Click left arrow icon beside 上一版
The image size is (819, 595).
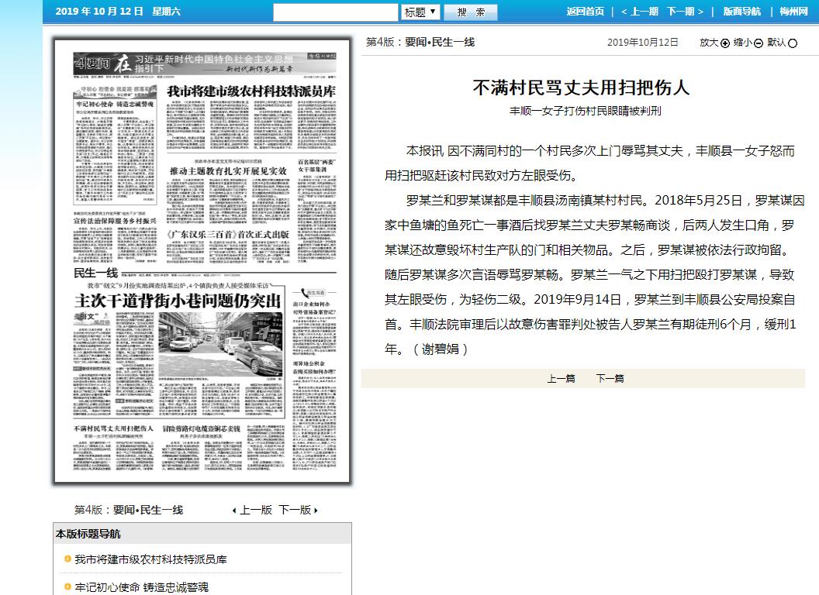pos(234,511)
